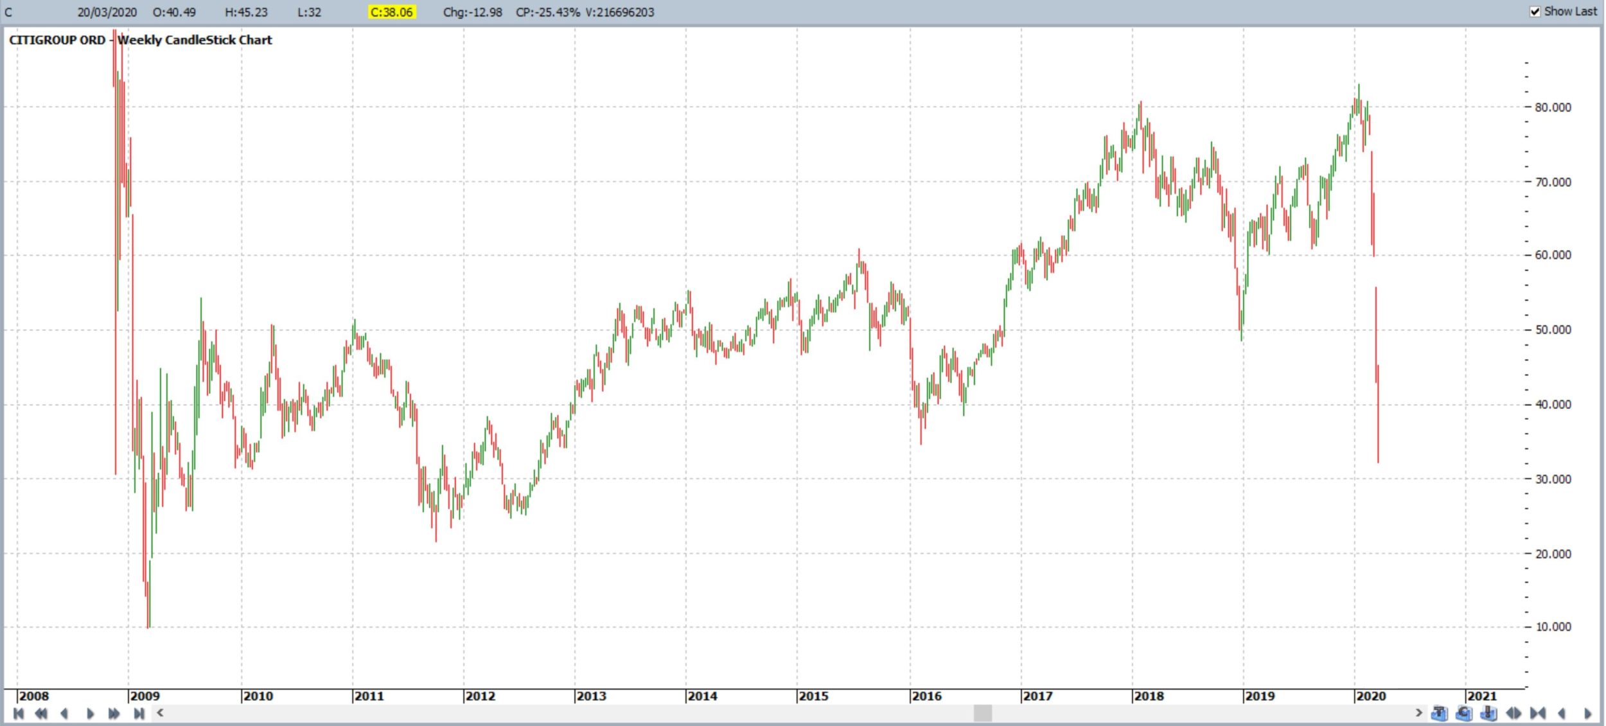Click the horizontal scrollbar thumb

(983, 713)
